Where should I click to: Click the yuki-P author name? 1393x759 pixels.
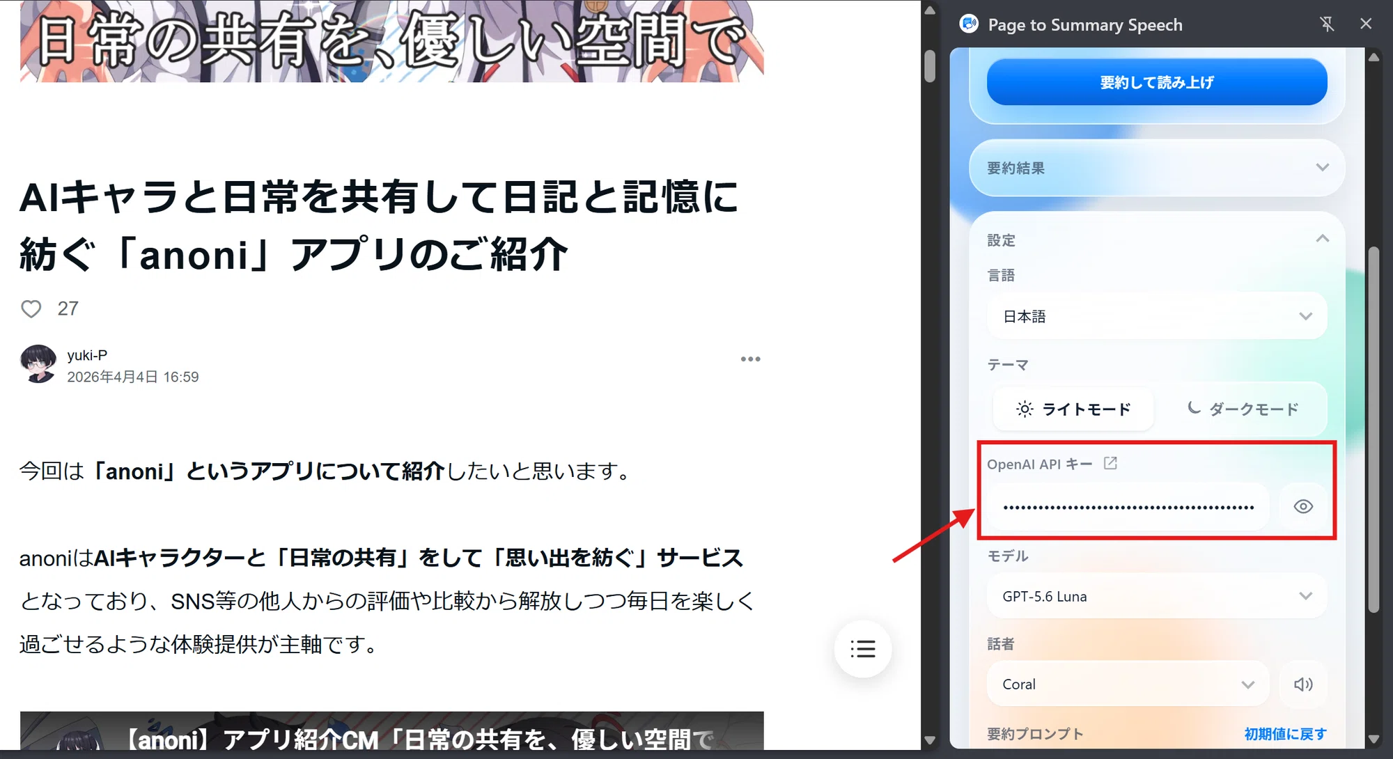pos(87,355)
